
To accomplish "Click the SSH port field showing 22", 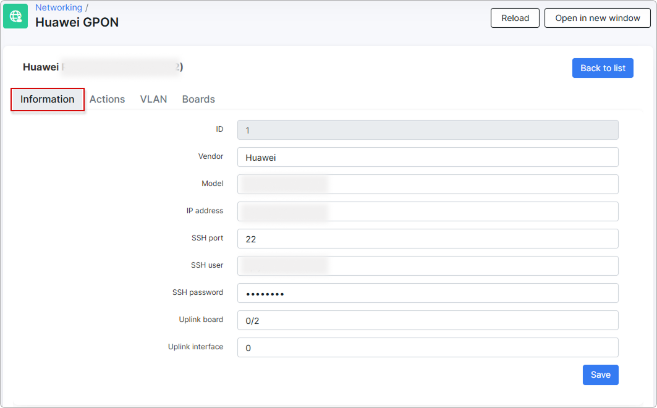I will (x=427, y=239).
